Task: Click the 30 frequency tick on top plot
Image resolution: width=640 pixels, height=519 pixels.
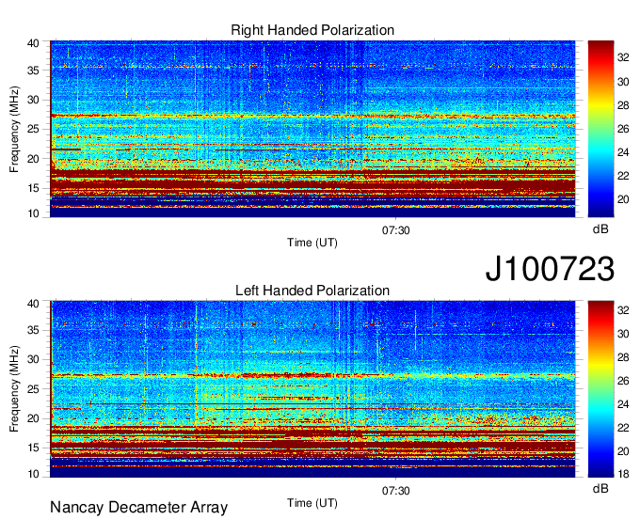Action: (x=33, y=100)
